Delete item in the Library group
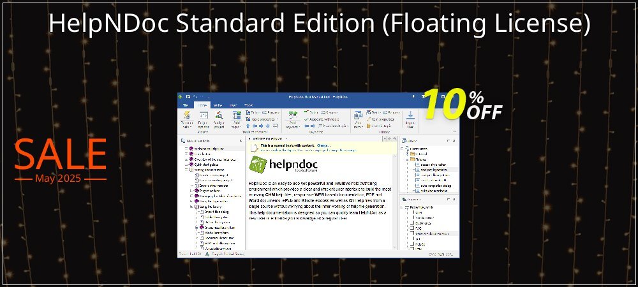638x287 pixels. pyautogui.click(x=373, y=113)
